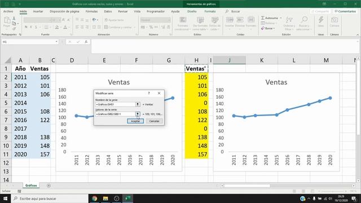Add a new sheet with plus icon

pos(49,186)
